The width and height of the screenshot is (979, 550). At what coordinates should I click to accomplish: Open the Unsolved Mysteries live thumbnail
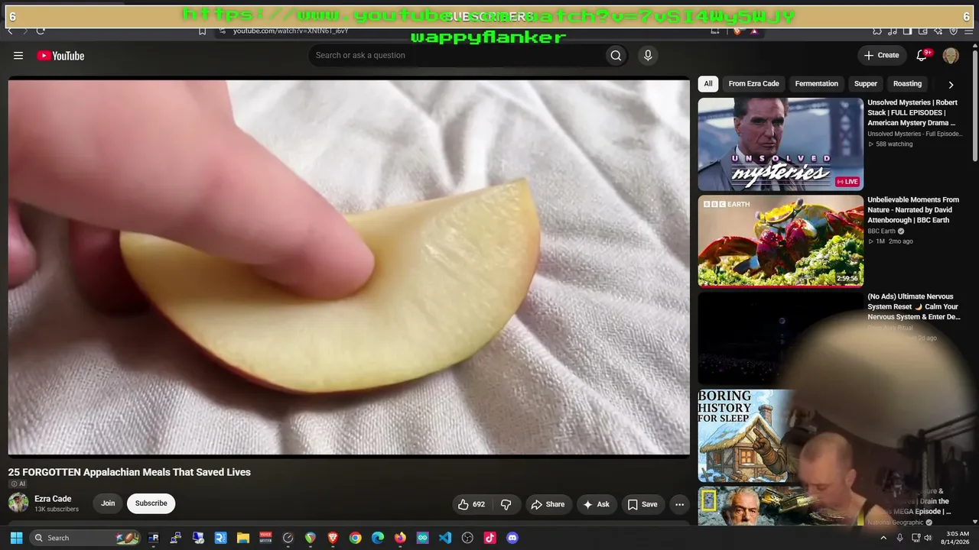coord(780,144)
